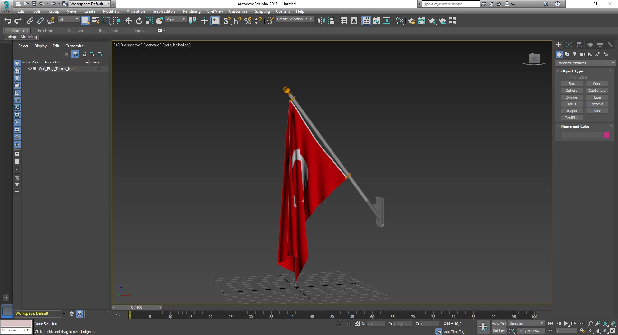Open the Workspace: Default dropdown in title bar
The image size is (618, 335).
(90, 4)
